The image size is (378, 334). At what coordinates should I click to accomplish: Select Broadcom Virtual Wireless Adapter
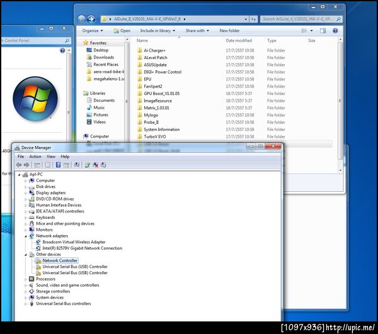point(74,242)
